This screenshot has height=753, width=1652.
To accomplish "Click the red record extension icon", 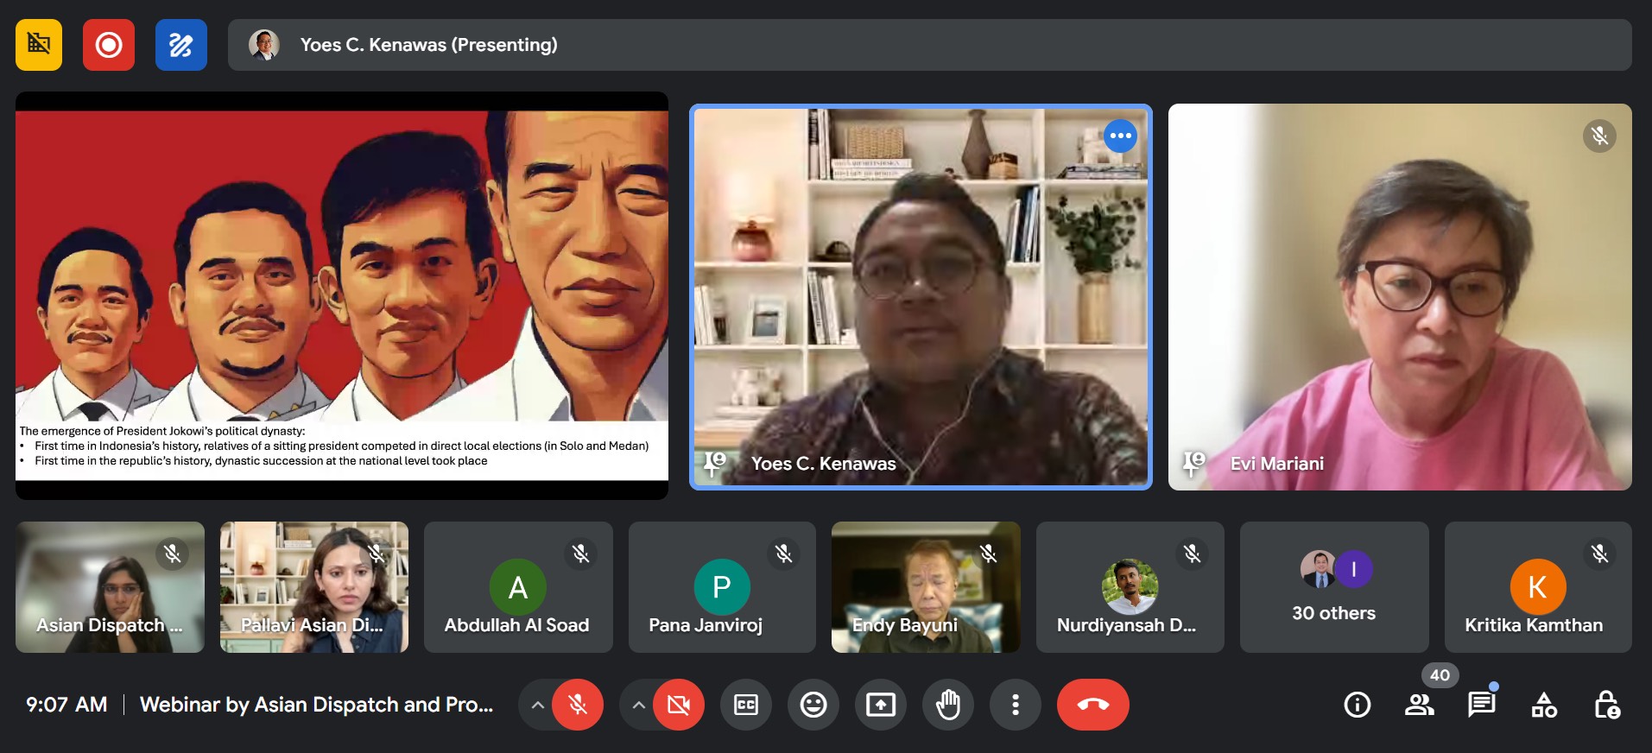I will pyautogui.click(x=109, y=44).
